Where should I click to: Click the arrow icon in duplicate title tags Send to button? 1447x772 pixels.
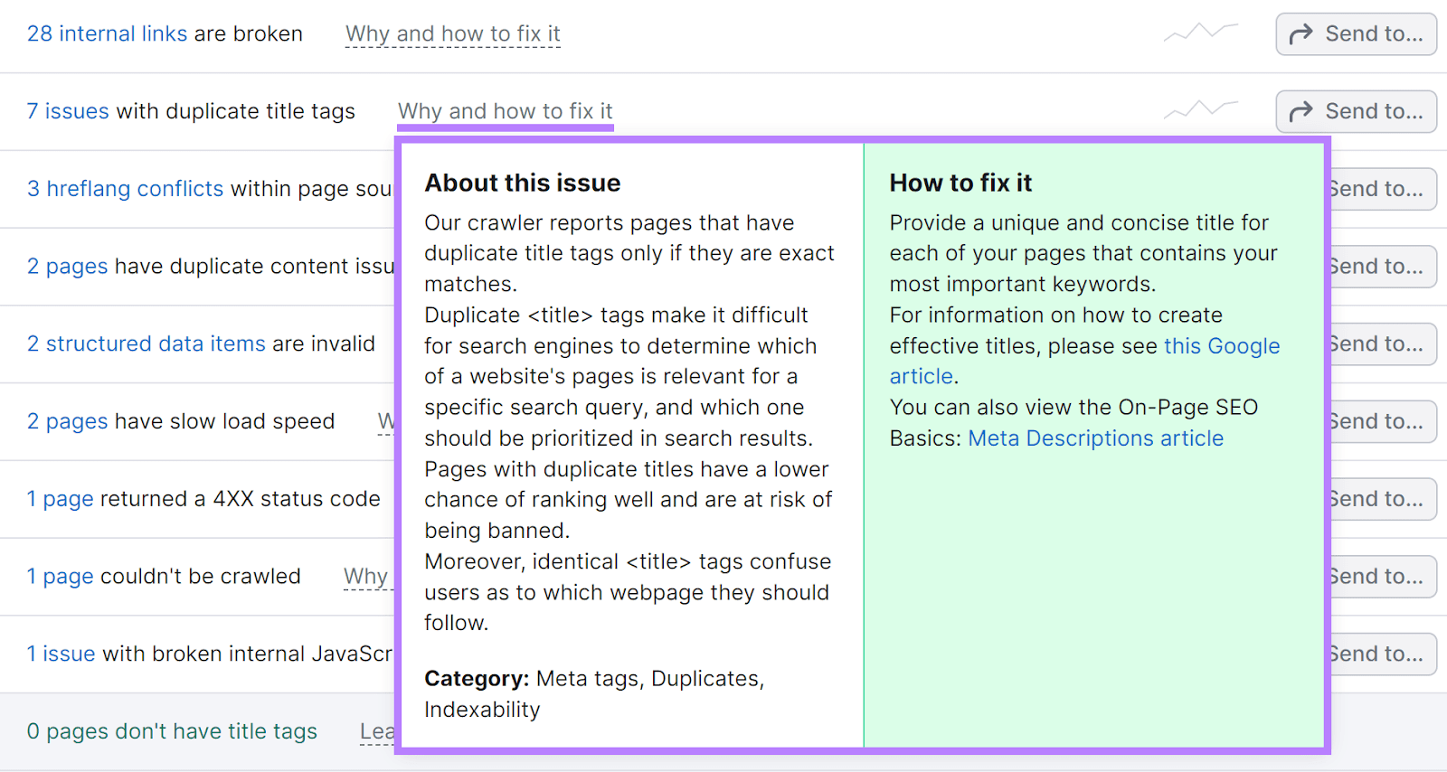coord(1300,112)
